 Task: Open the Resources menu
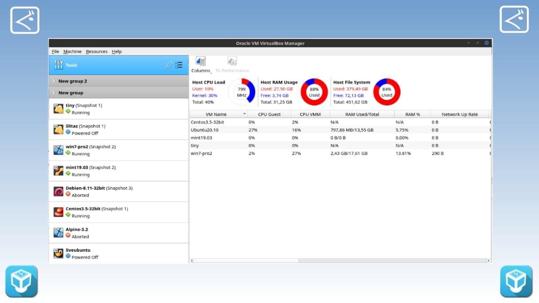(x=97, y=52)
